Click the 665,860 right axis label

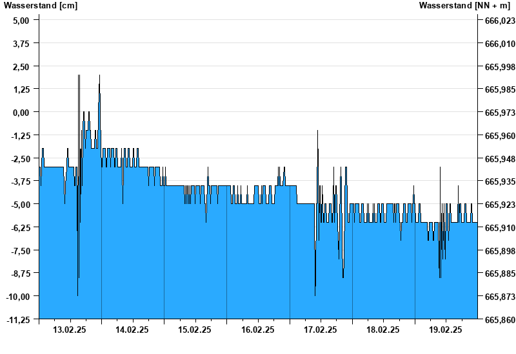pos(496,320)
